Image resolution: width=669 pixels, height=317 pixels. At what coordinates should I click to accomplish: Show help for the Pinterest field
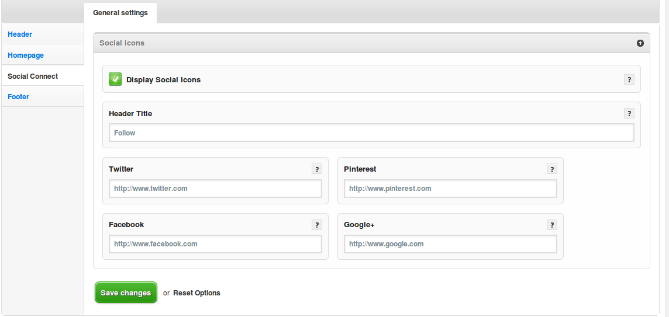[x=552, y=169]
